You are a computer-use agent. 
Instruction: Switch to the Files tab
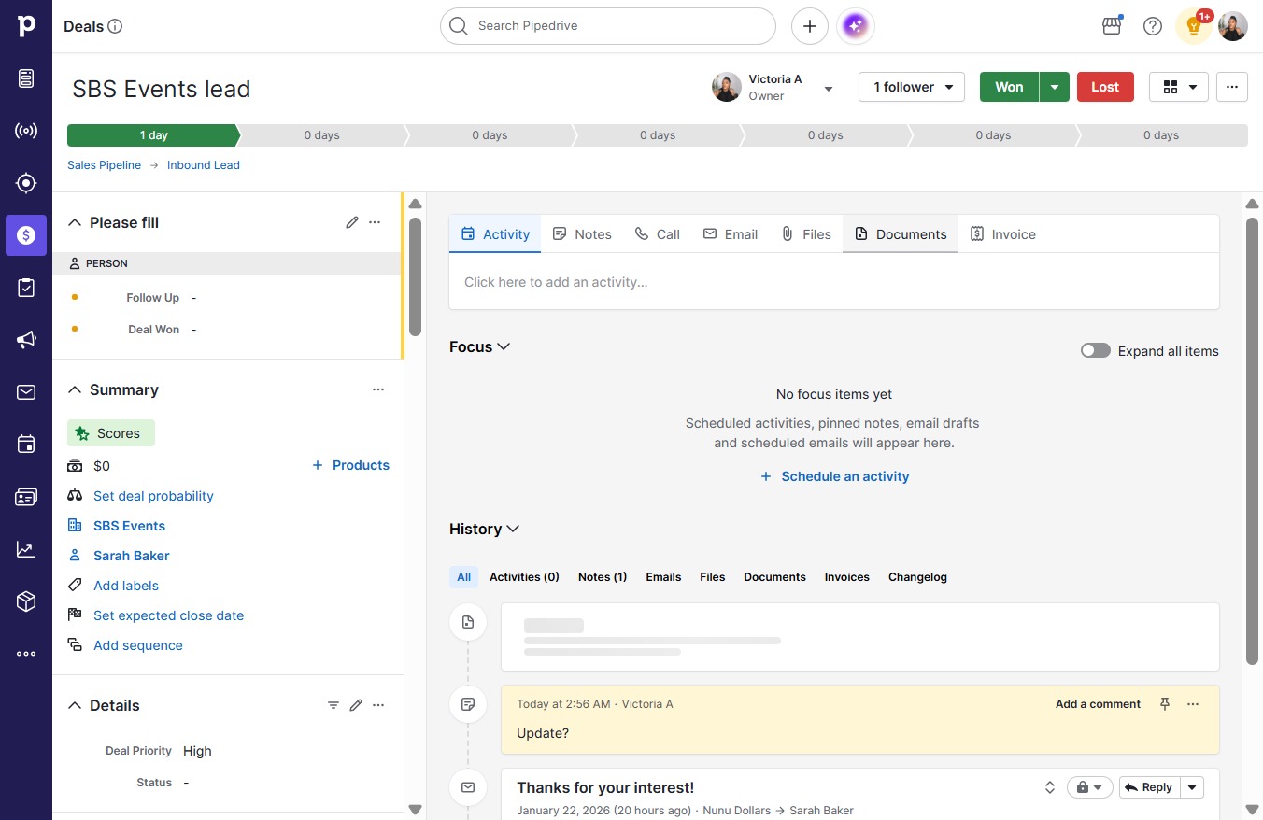tap(806, 234)
